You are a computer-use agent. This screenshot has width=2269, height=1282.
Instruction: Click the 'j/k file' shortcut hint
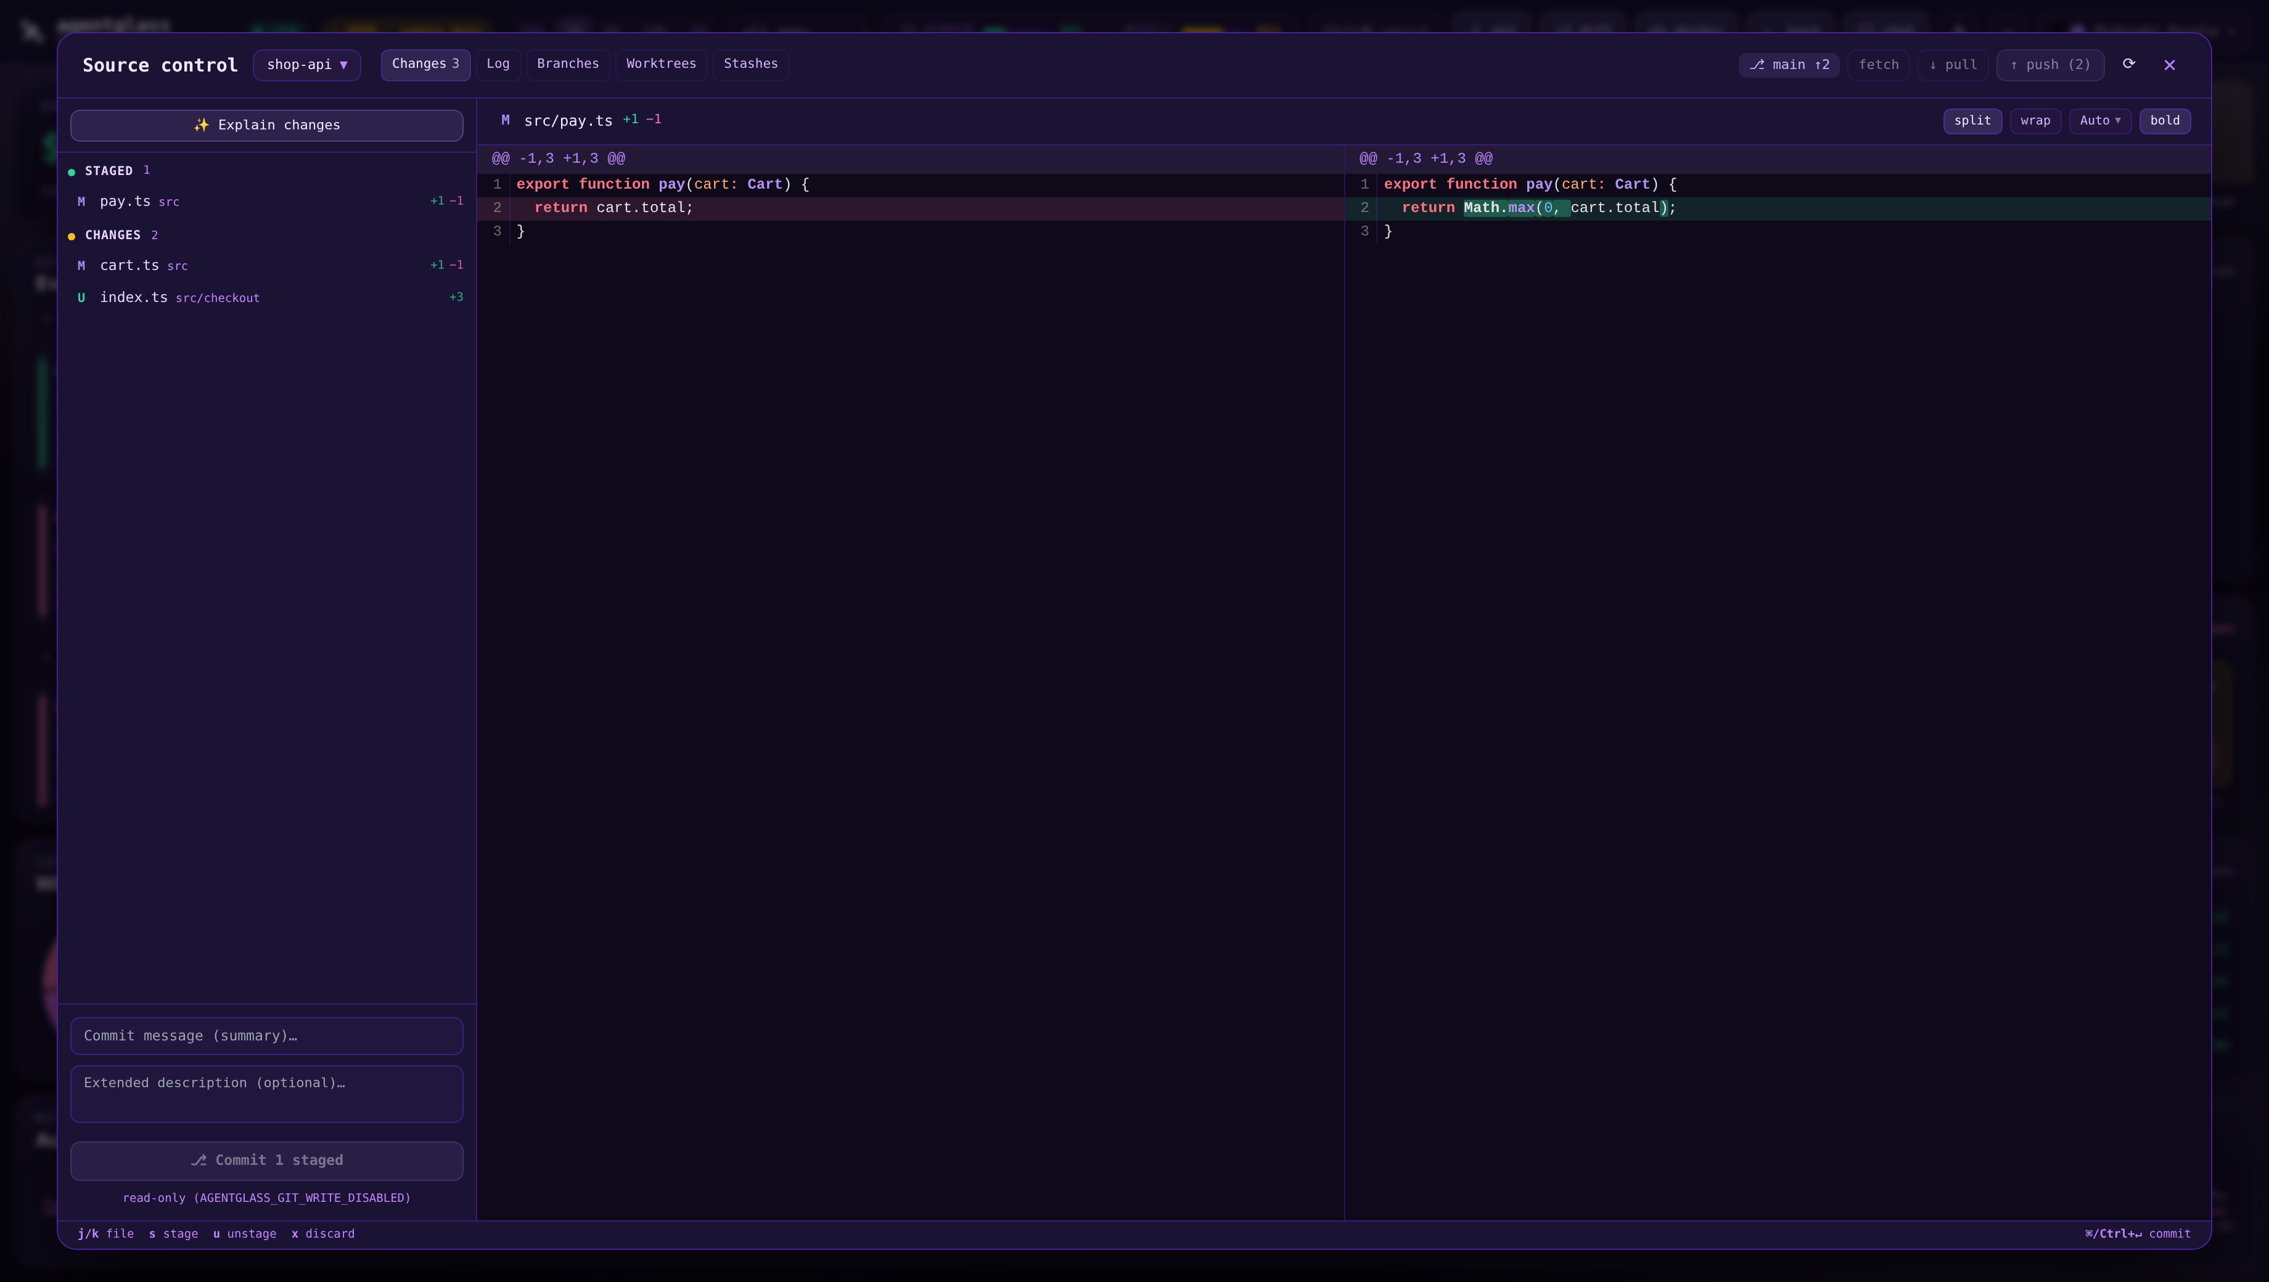coord(105,1233)
